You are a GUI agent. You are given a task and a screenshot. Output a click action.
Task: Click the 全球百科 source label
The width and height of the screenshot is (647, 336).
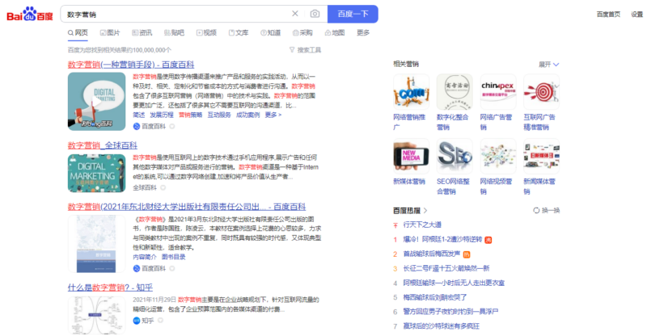145,187
